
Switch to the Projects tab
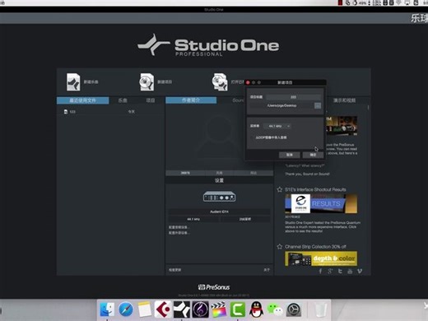(151, 100)
